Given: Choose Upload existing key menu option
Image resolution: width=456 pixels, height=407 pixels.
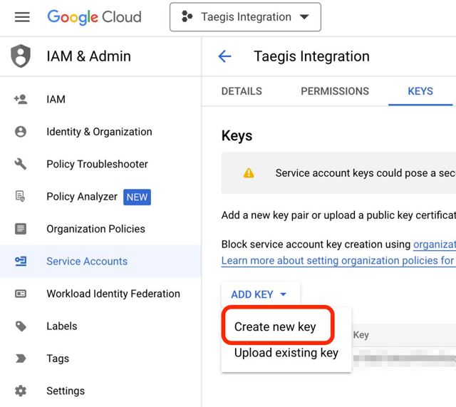Looking at the screenshot, I should tap(286, 353).
